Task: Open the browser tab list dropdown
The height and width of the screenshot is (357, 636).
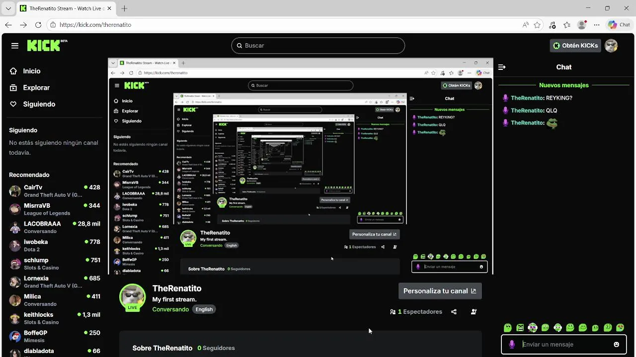Action: pos(8,8)
